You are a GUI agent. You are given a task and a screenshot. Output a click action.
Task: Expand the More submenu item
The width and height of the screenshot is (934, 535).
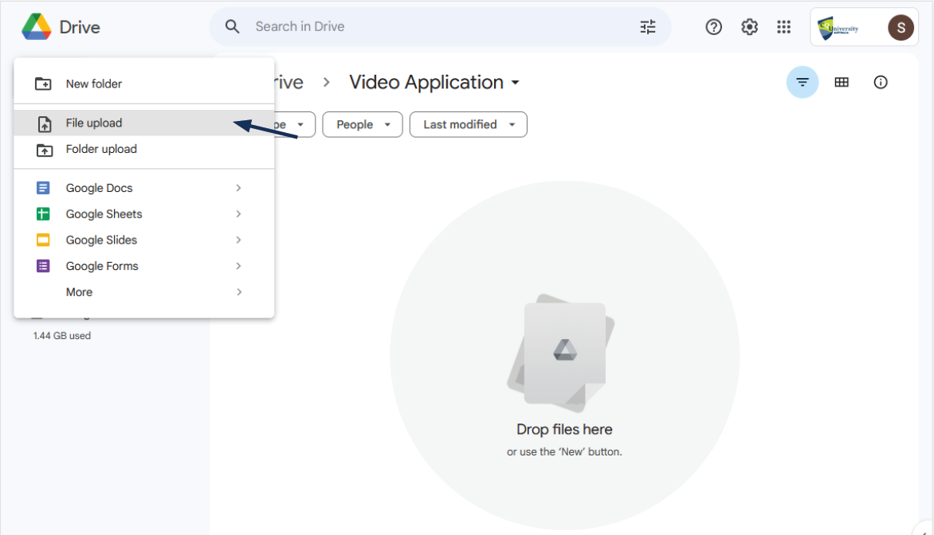tap(80, 292)
